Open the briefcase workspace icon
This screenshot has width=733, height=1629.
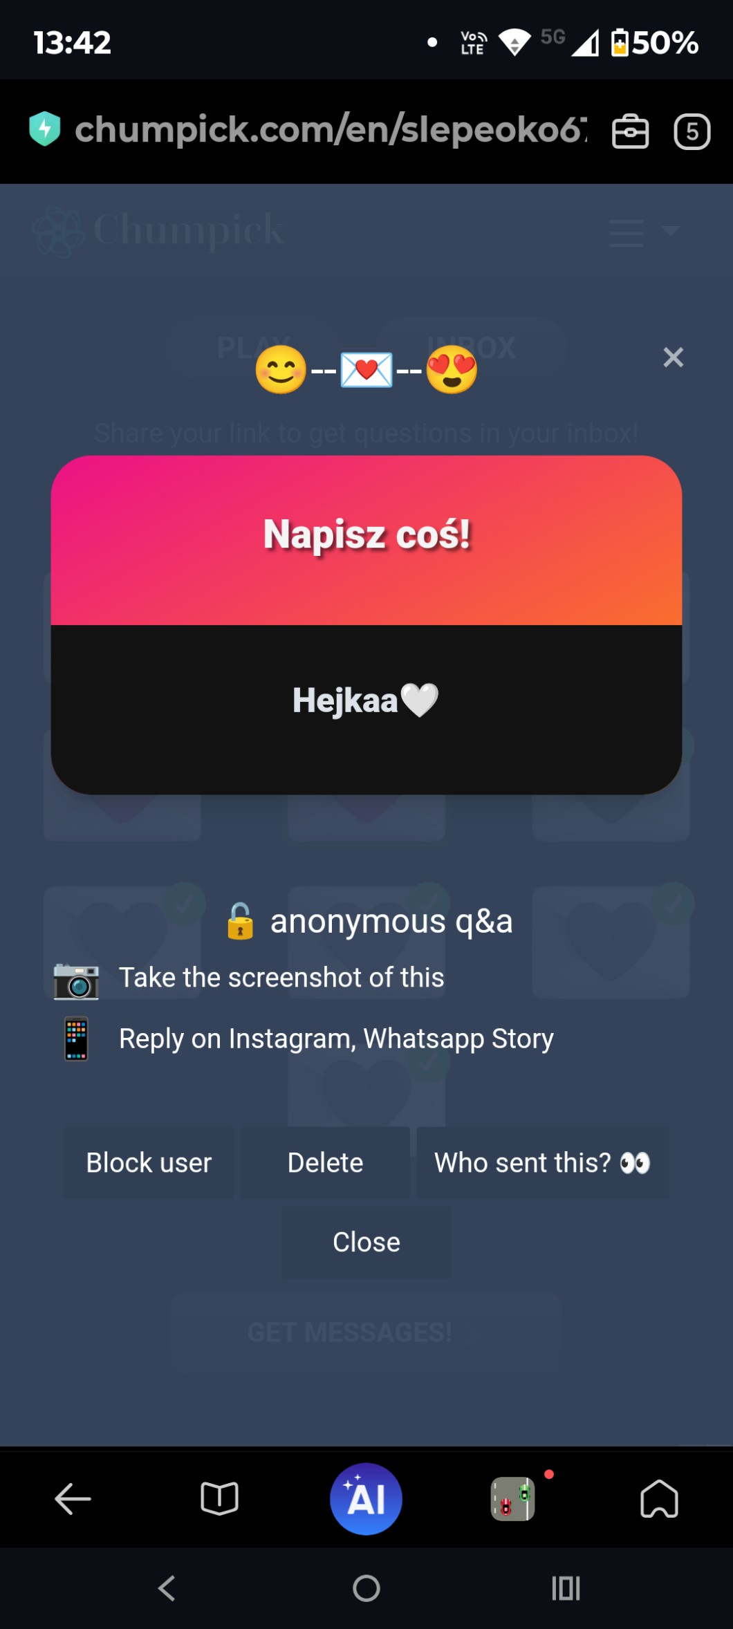point(630,131)
